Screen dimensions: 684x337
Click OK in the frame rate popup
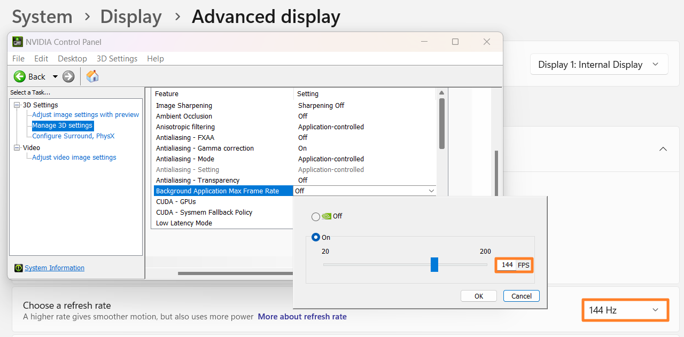[479, 296]
